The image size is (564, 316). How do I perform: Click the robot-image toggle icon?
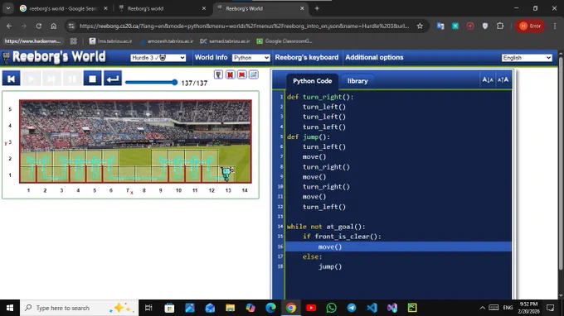tap(218, 74)
